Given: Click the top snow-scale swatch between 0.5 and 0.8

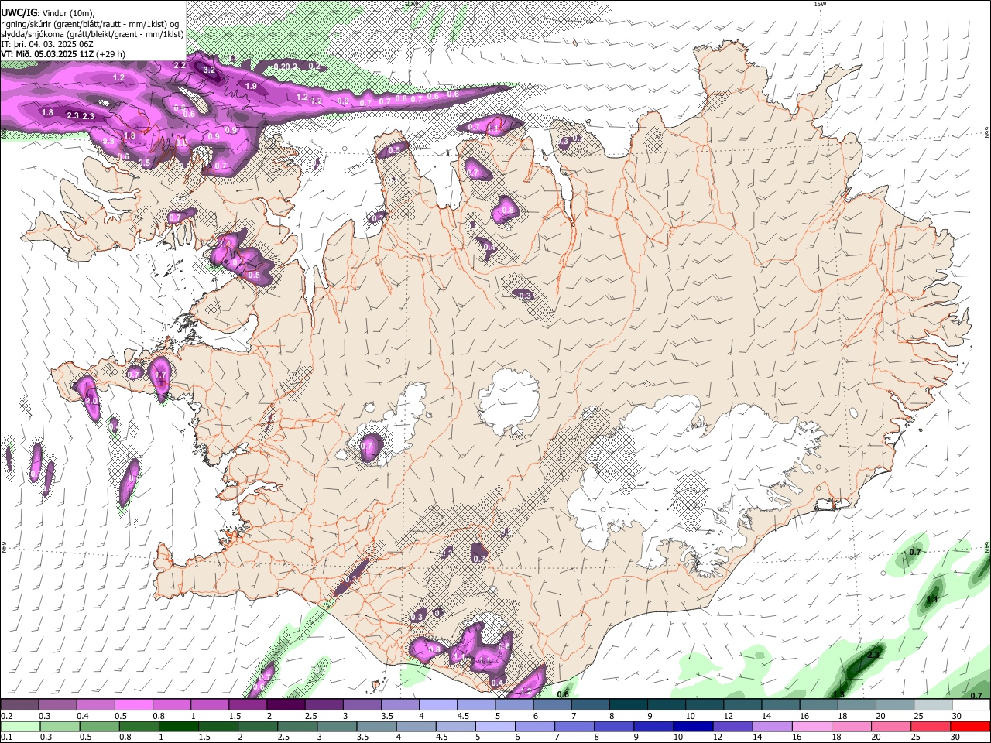Looking at the screenshot, I should tap(133, 705).
